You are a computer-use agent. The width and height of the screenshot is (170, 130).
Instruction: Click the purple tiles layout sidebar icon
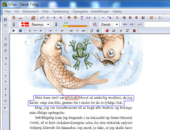(x=5, y=20)
